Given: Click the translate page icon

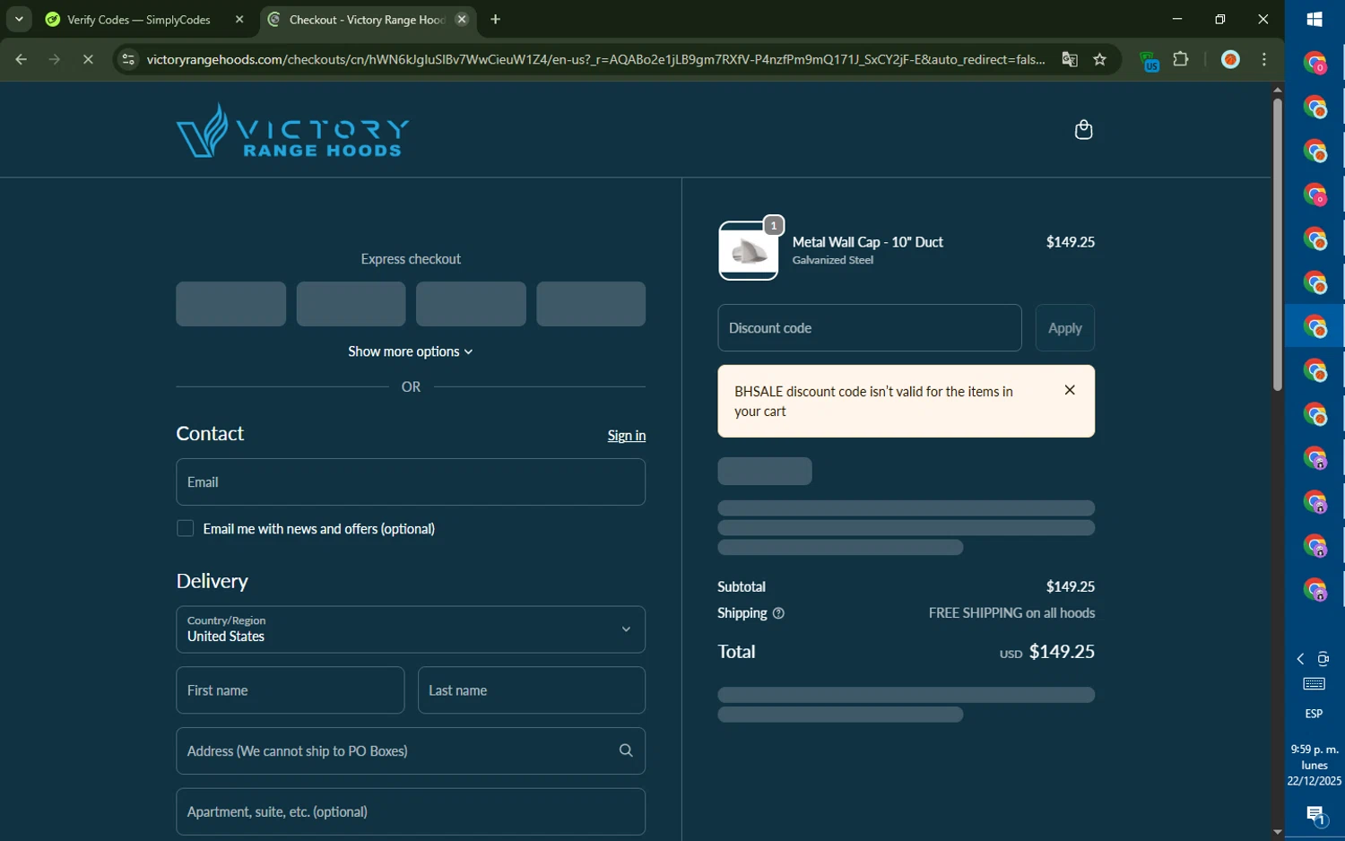Looking at the screenshot, I should pos(1069,59).
